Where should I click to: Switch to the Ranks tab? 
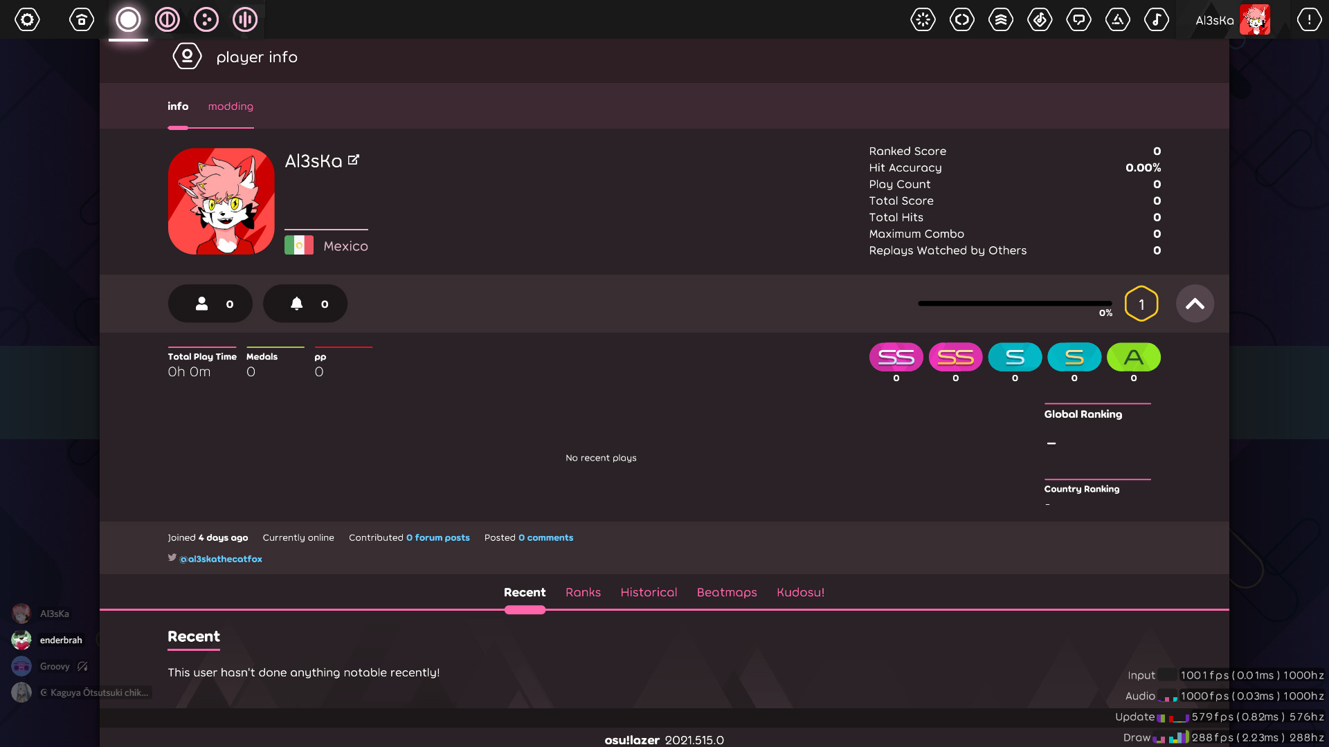click(x=583, y=592)
